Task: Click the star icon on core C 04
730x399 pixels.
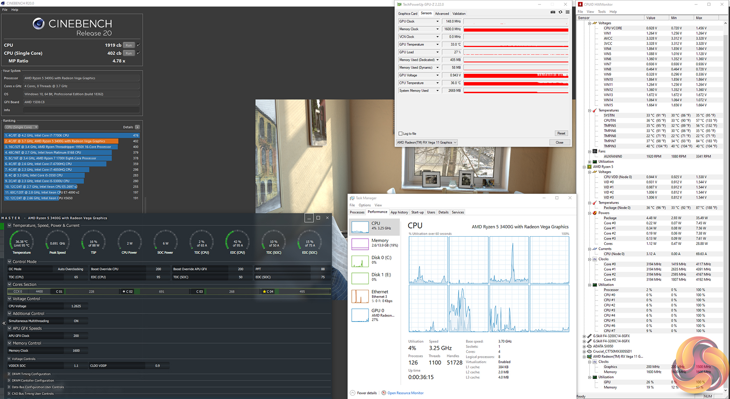Action: (264, 291)
